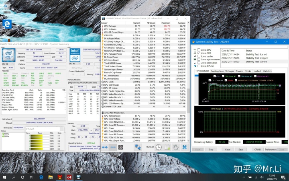Switch to the Voltages tab

click(x=230, y=71)
